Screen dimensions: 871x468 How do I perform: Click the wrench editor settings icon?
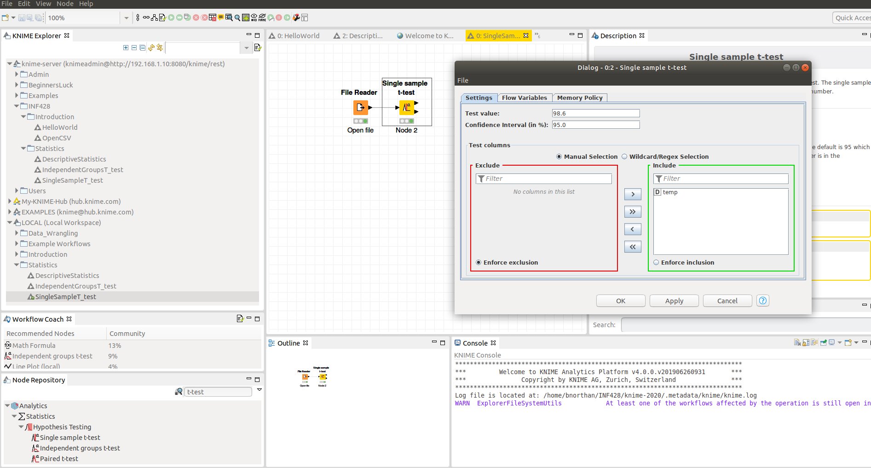[296, 18]
